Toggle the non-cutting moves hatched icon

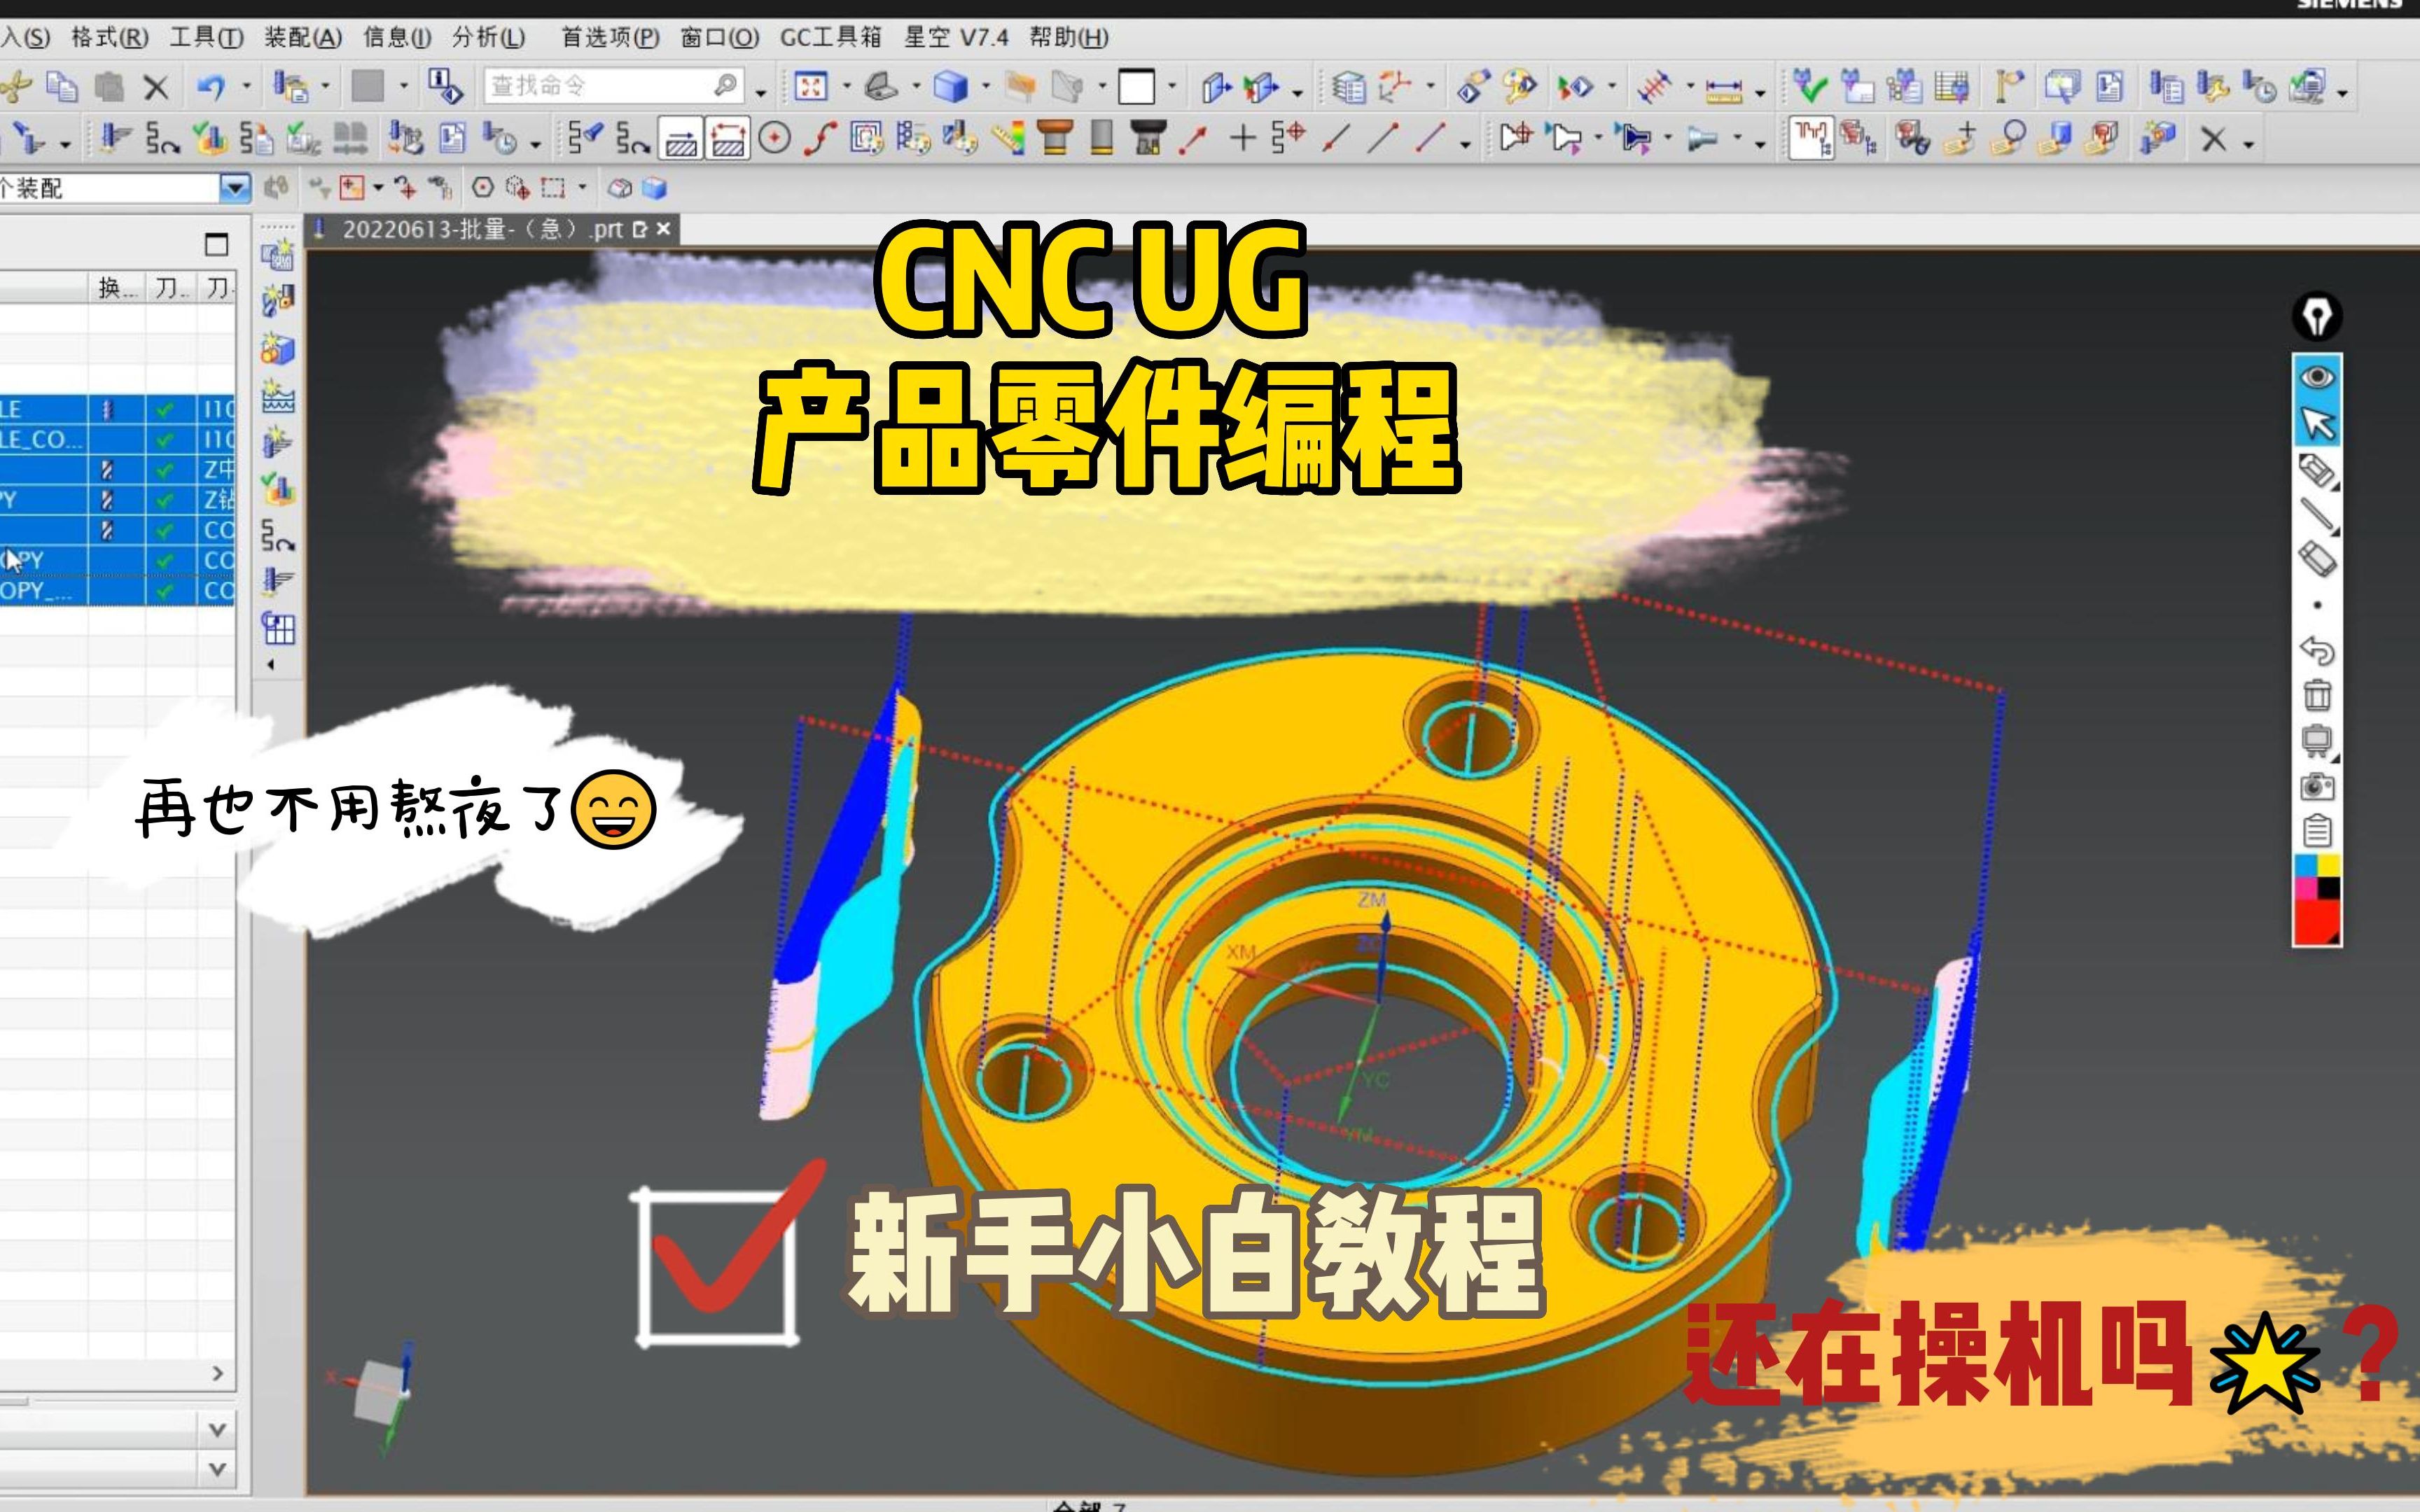tap(681, 139)
